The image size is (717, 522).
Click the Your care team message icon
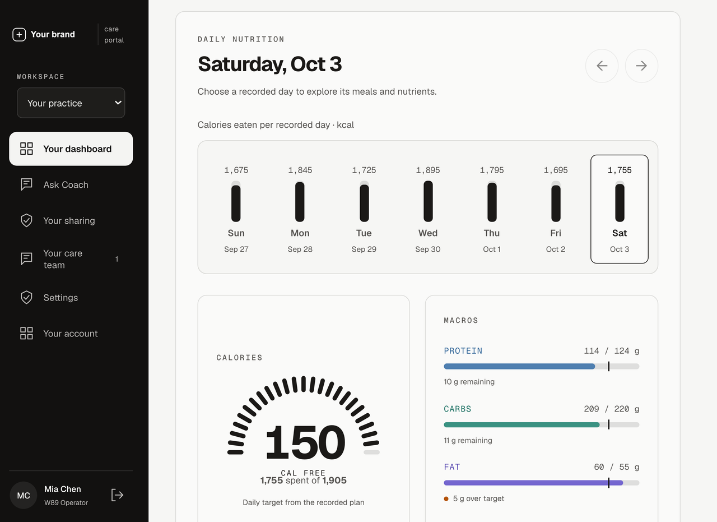click(26, 258)
